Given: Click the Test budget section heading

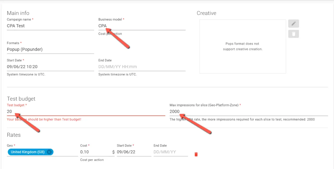Looking at the screenshot, I should click(x=21, y=99).
